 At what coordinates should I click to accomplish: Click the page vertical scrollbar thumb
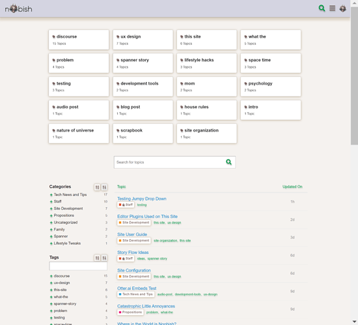354,76
